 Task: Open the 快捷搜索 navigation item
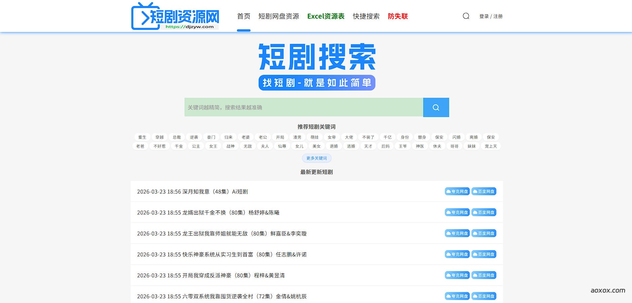point(366,16)
